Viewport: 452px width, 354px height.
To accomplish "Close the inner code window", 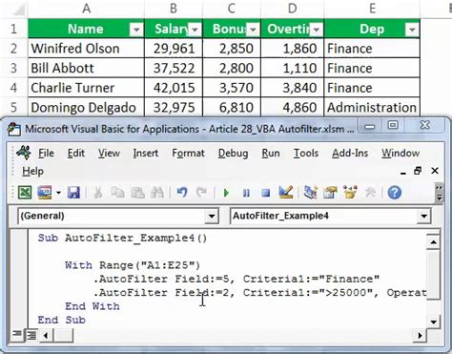I will tap(435, 171).
